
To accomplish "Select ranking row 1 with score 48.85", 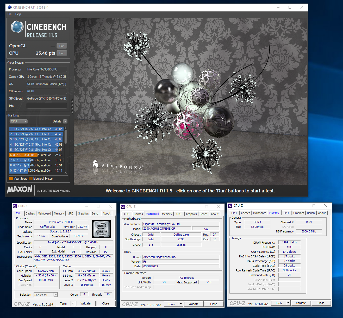I will pyautogui.click(x=36, y=129).
